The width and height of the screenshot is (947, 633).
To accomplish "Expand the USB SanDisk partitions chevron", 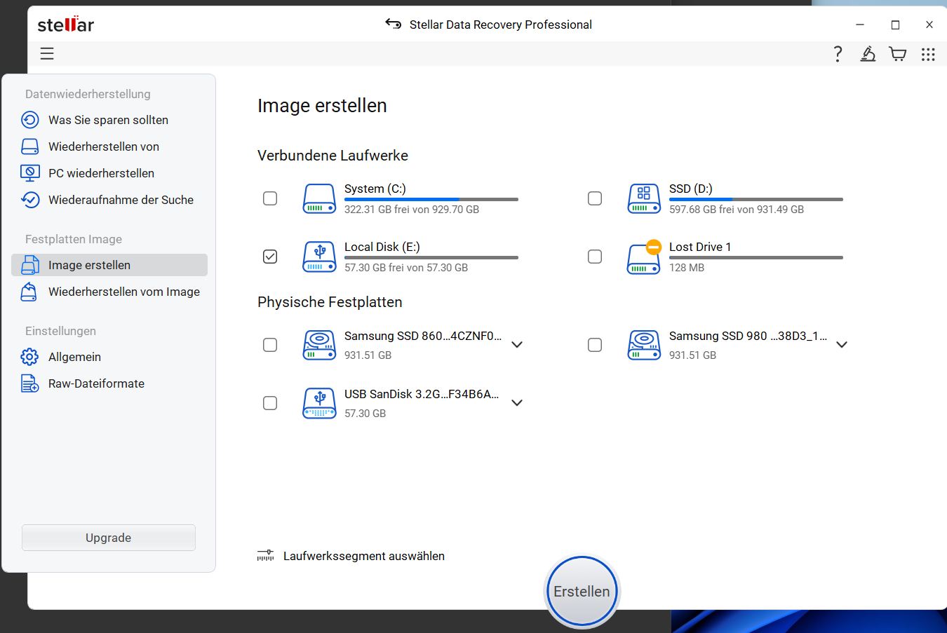I will (x=517, y=402).
